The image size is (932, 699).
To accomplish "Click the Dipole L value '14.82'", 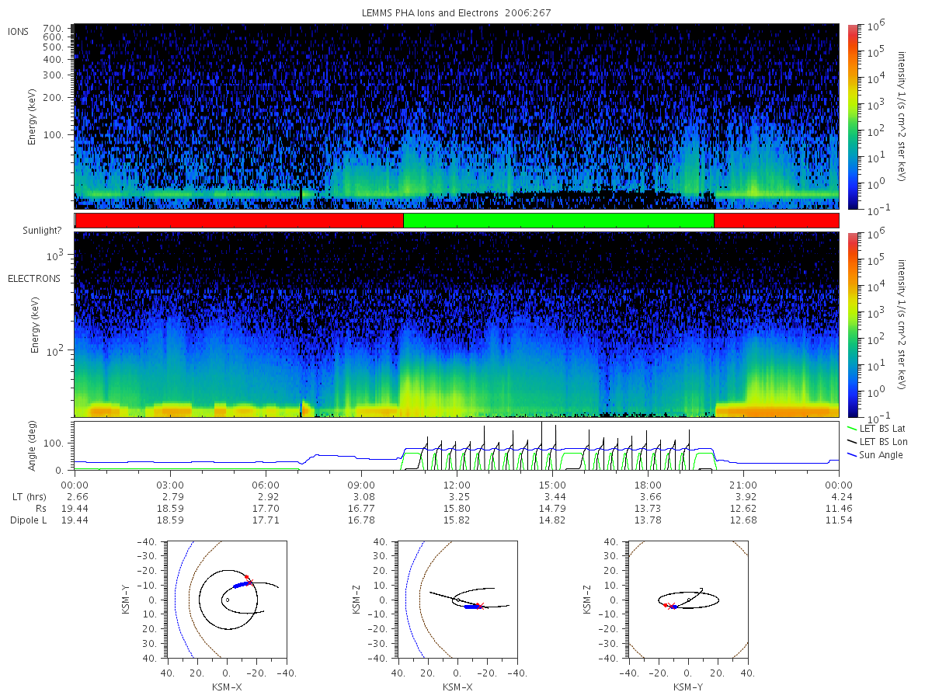I will (552, 520).
